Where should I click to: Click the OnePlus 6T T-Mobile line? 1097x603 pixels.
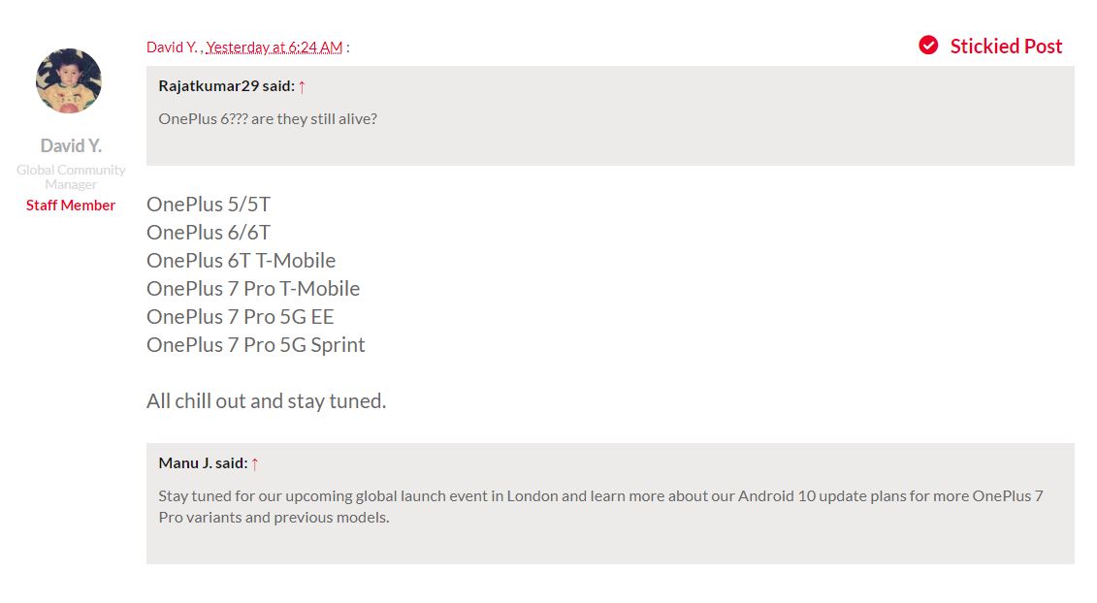[241, 260]
